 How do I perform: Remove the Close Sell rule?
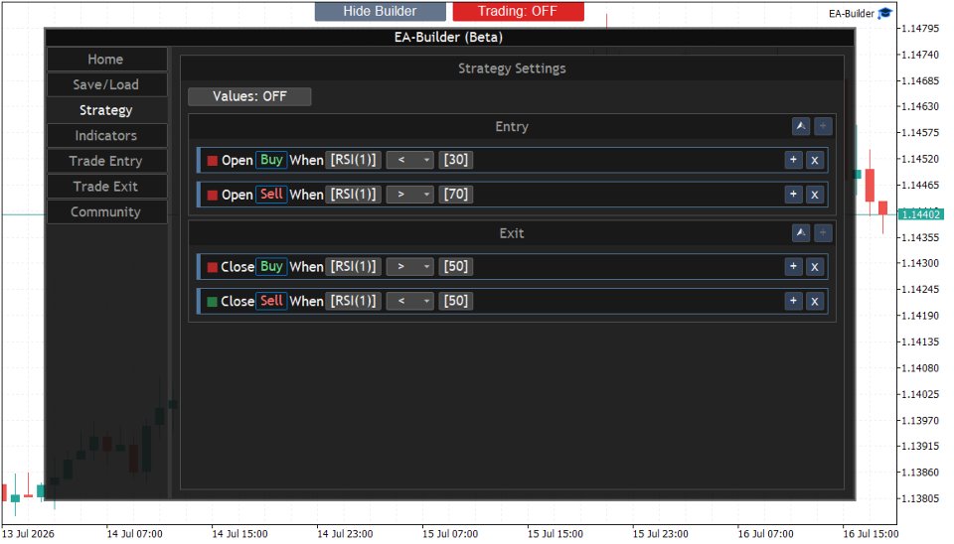[815, 301]
